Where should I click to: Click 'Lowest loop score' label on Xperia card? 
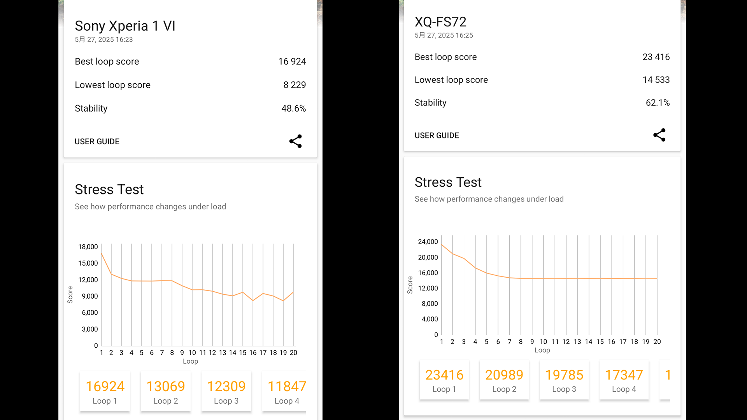(x=112, y=85)
